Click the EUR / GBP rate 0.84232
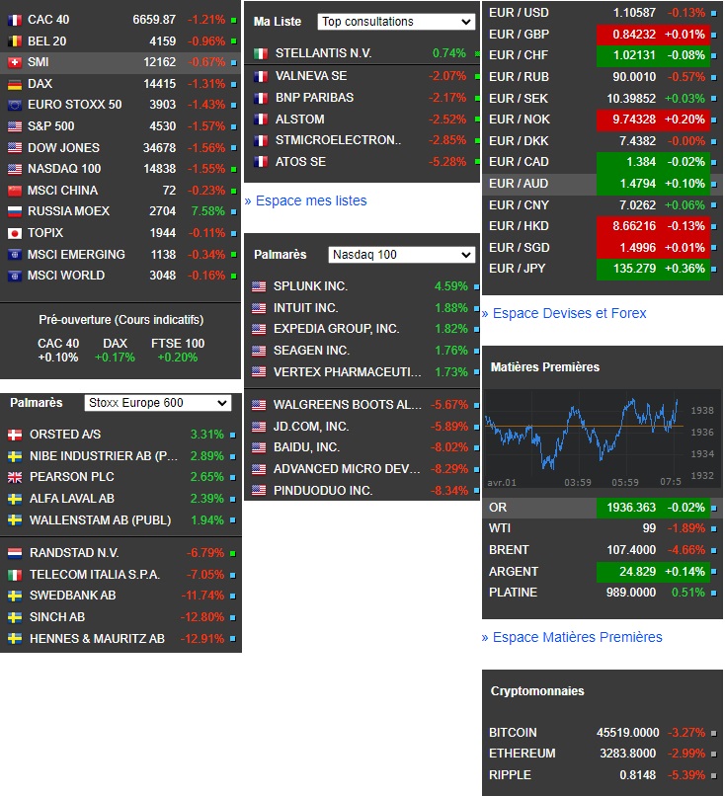Image resolution: width=725 pixels, height=796 pixels. point(633,35)
